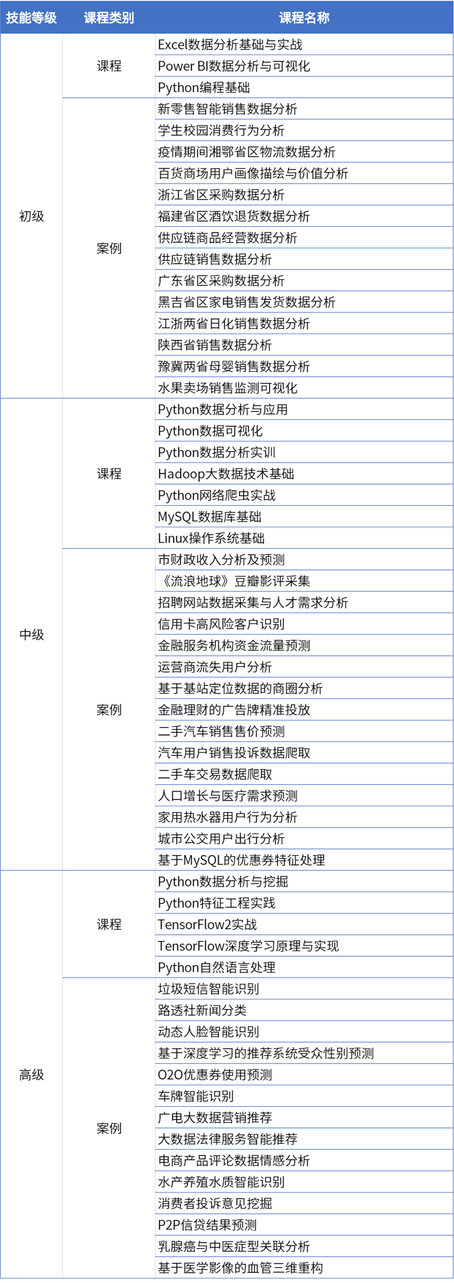Image resolution: width=454 pixels, height=1283 pixels.
Task: Click Python数据分析实训 row
Action: pos(304,452)
